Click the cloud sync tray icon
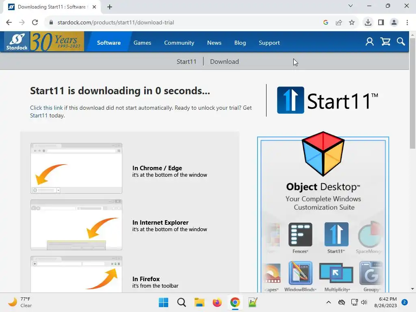Image resolution: width=416 pixels, height=312 pixels. [x=342, y=302]
